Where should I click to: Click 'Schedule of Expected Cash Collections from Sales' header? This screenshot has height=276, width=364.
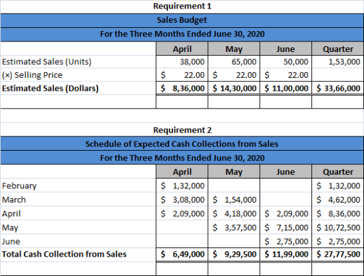coord(182,144)
